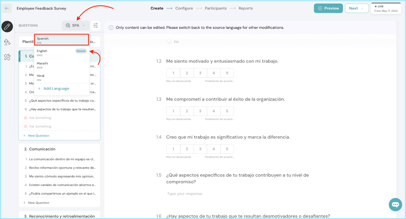Select rating 1 for question 1.4
The height and width of the screenshot is (219, 406).
pyautogui.click(x=173, y=149)
